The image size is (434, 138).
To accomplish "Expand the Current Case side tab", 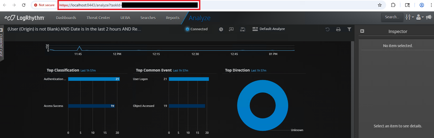I will [x=1, y=44].
